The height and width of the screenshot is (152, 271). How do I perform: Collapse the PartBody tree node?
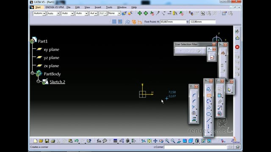point(33,73)
